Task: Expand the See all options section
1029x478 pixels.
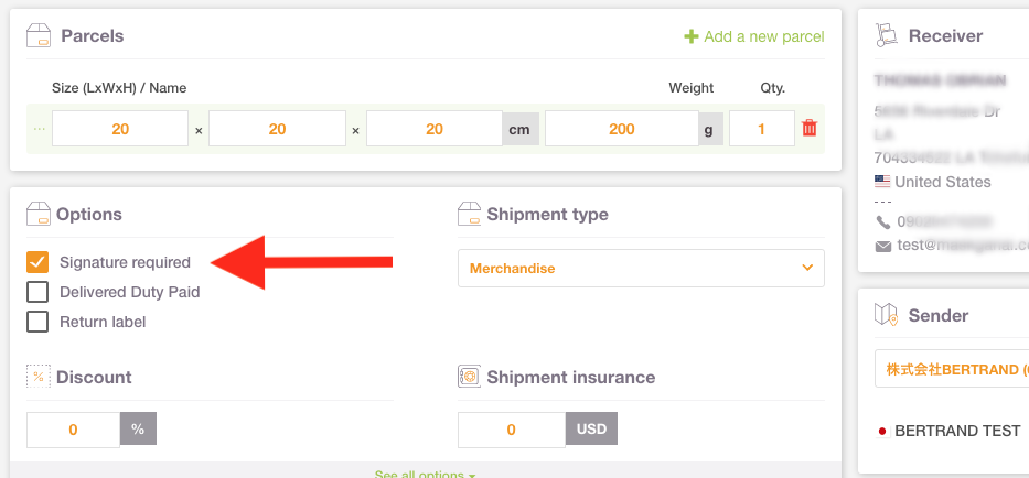Action: (424, 472)
